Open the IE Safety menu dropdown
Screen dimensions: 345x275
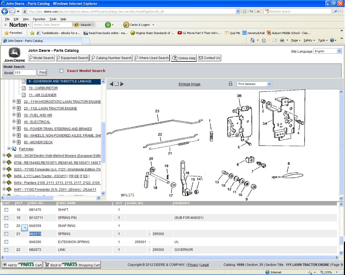tap(309, 40)
